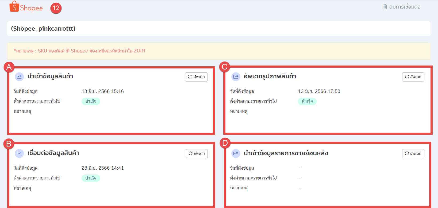Click อัพเดท button in นำเข้าข้อมูลสินค้า card
The width and height of the screenshot is (438, 208).
(196, 77)
